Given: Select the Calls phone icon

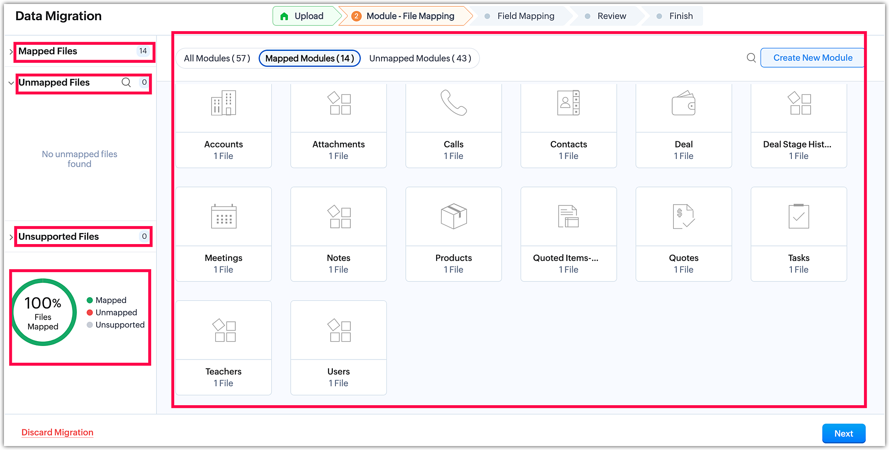Looking at the screenshot, I should 453,103.
